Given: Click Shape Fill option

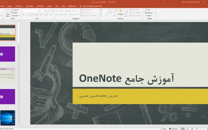Looking at the screenshot, I should 134,10.
